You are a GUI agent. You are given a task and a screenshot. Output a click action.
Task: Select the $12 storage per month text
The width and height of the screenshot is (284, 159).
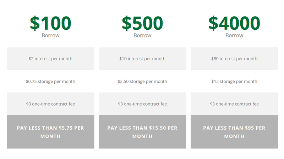[x=234, y=82]
